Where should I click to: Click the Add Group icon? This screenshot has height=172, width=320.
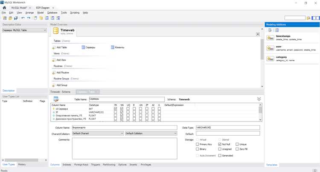click(54, 86)
